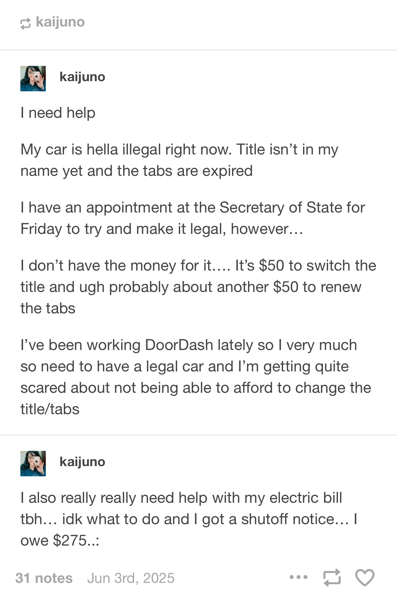Click the word "DoorDash" in the post
The height and width of the screenshot is (607, 397).
point(179,345)
